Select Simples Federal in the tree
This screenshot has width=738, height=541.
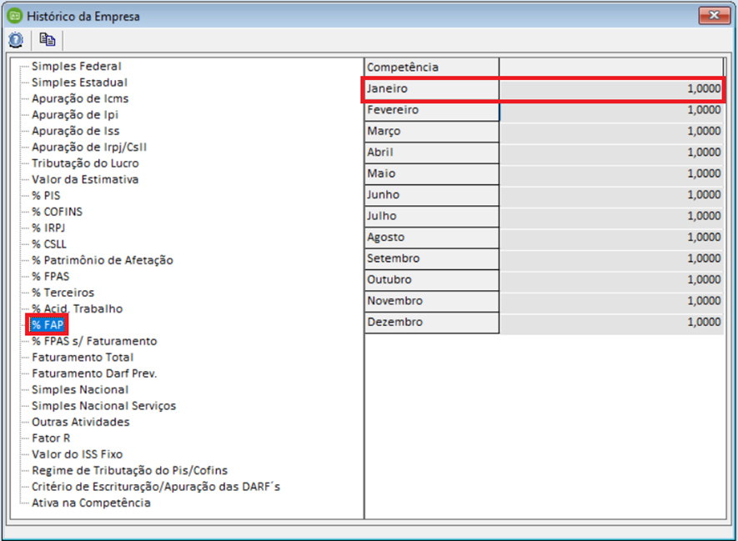coord(76,66)
